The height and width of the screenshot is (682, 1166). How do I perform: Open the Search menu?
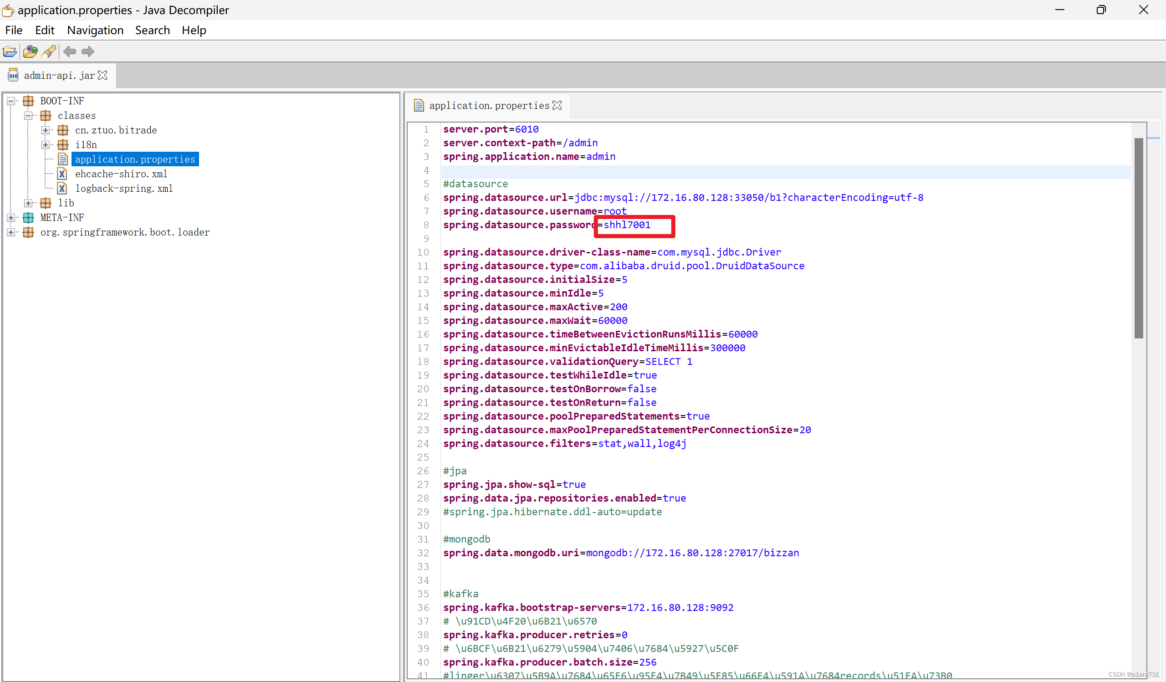tap(152, 30)
